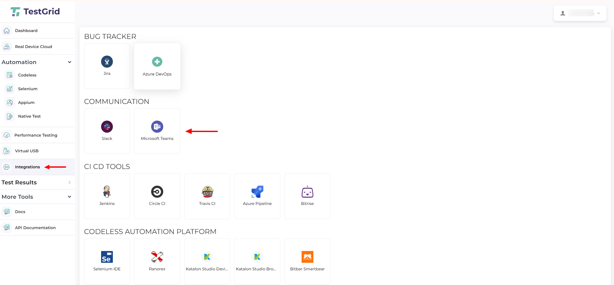The image size is (614, 285).
Task: Open the Appium link
Action: click(26, 103)
